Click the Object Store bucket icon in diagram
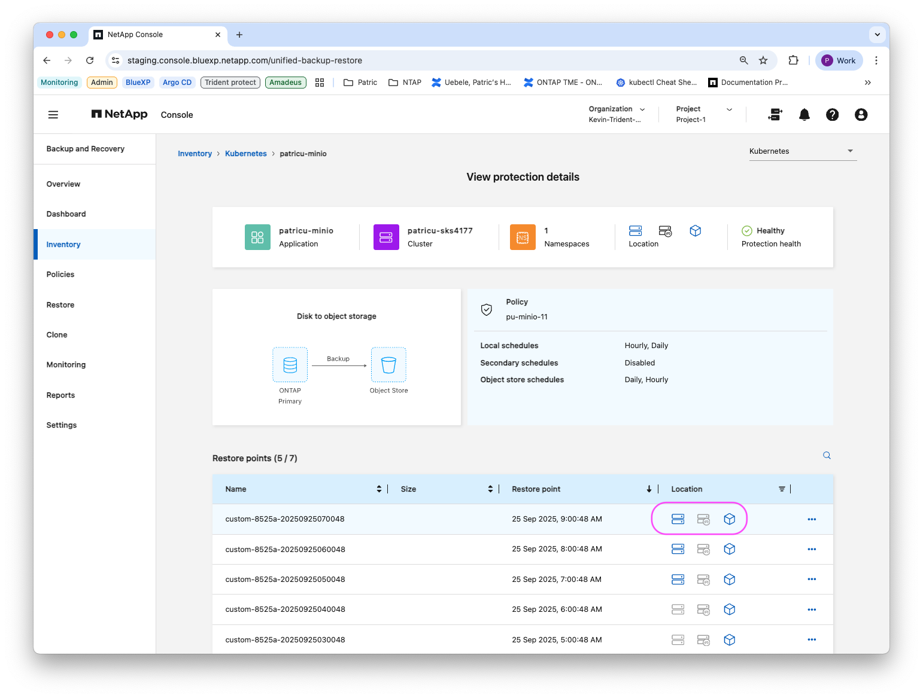Image resolution: width=923 pixels, height=698 pixels. point(388,365)
